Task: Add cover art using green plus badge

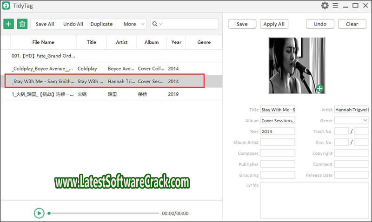Action: coord(319,88)
